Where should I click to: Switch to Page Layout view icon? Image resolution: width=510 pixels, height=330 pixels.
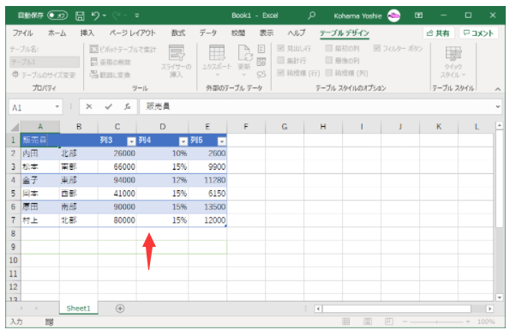pos(368,321)
